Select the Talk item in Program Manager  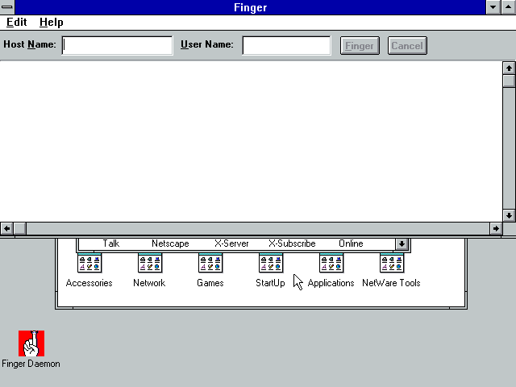coord(111,243)
